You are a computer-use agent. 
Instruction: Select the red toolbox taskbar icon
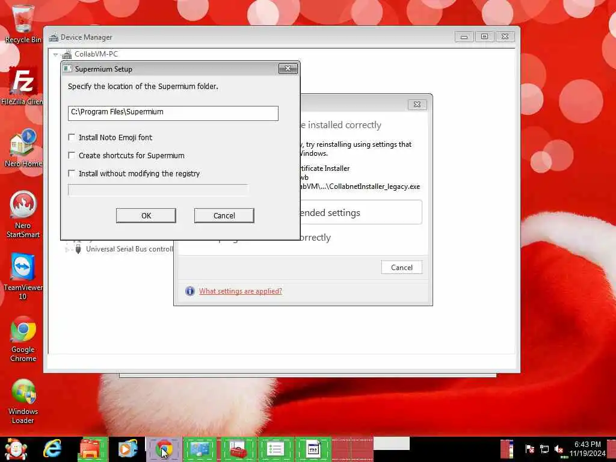tap(238, 449)
